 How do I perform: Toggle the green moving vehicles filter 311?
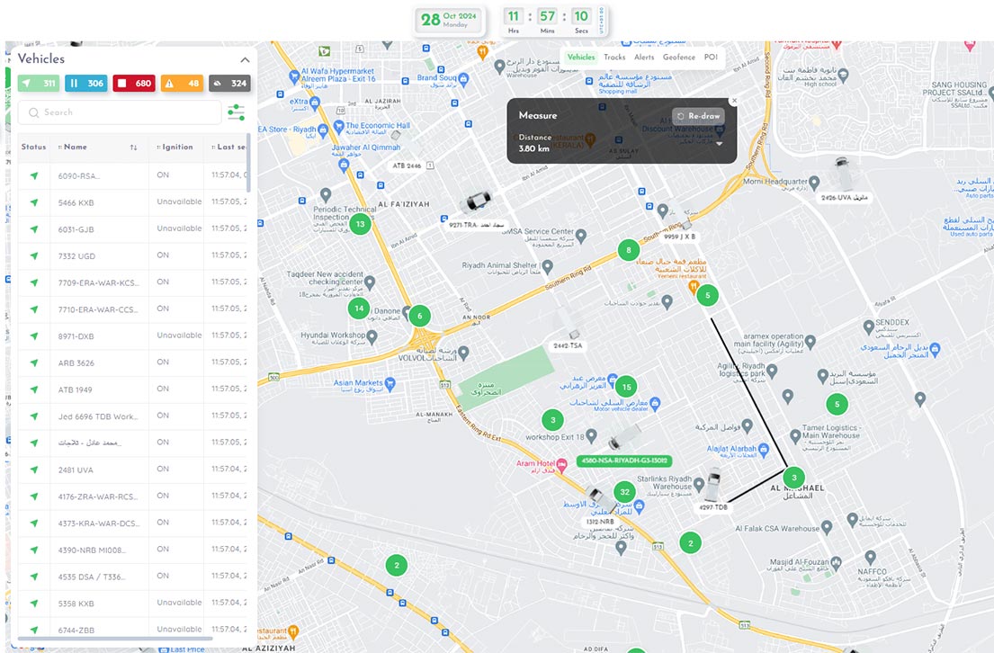[x=38, y=84]
